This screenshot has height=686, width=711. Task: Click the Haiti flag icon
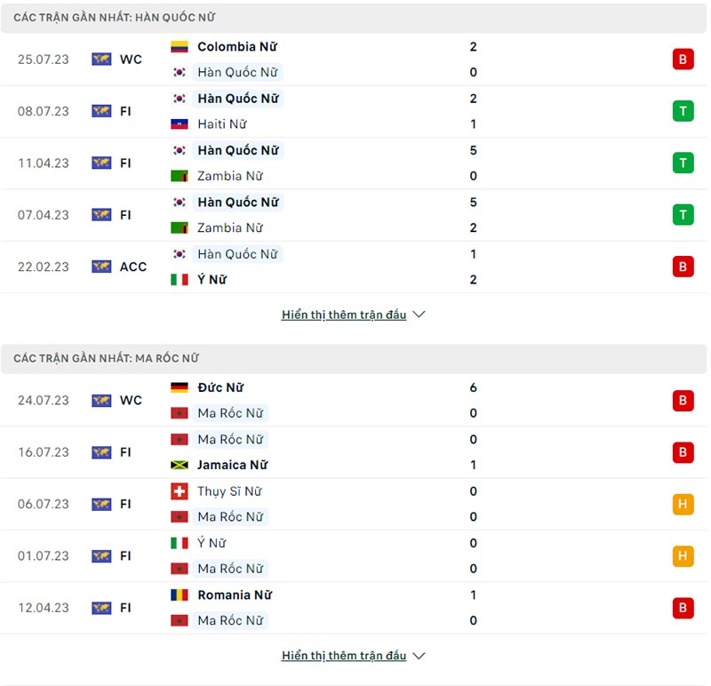point(180,124)
